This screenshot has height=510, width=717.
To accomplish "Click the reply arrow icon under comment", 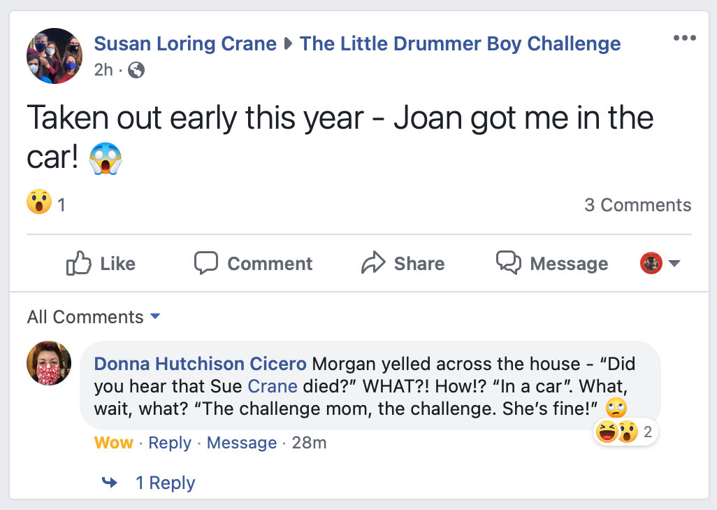I will (110, 482).
